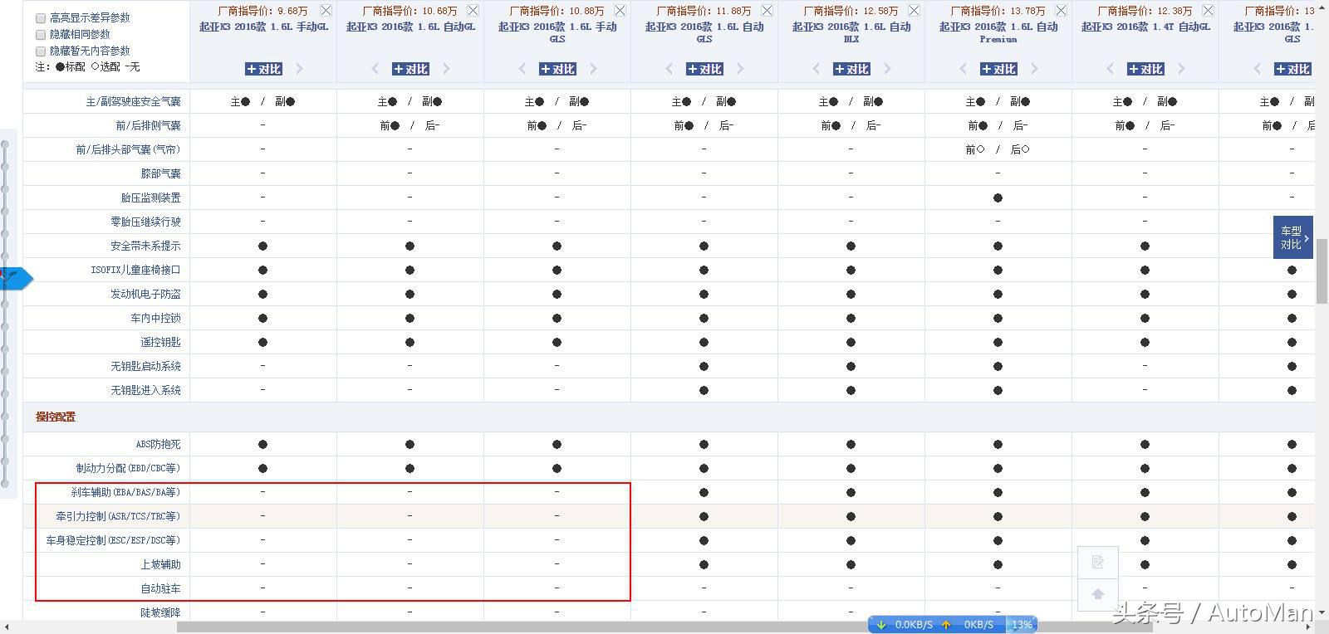Viewport: 1329px width, 634px height.
Task: Select the 遥控钥匙 row label
Action: [x=160, y=342]
